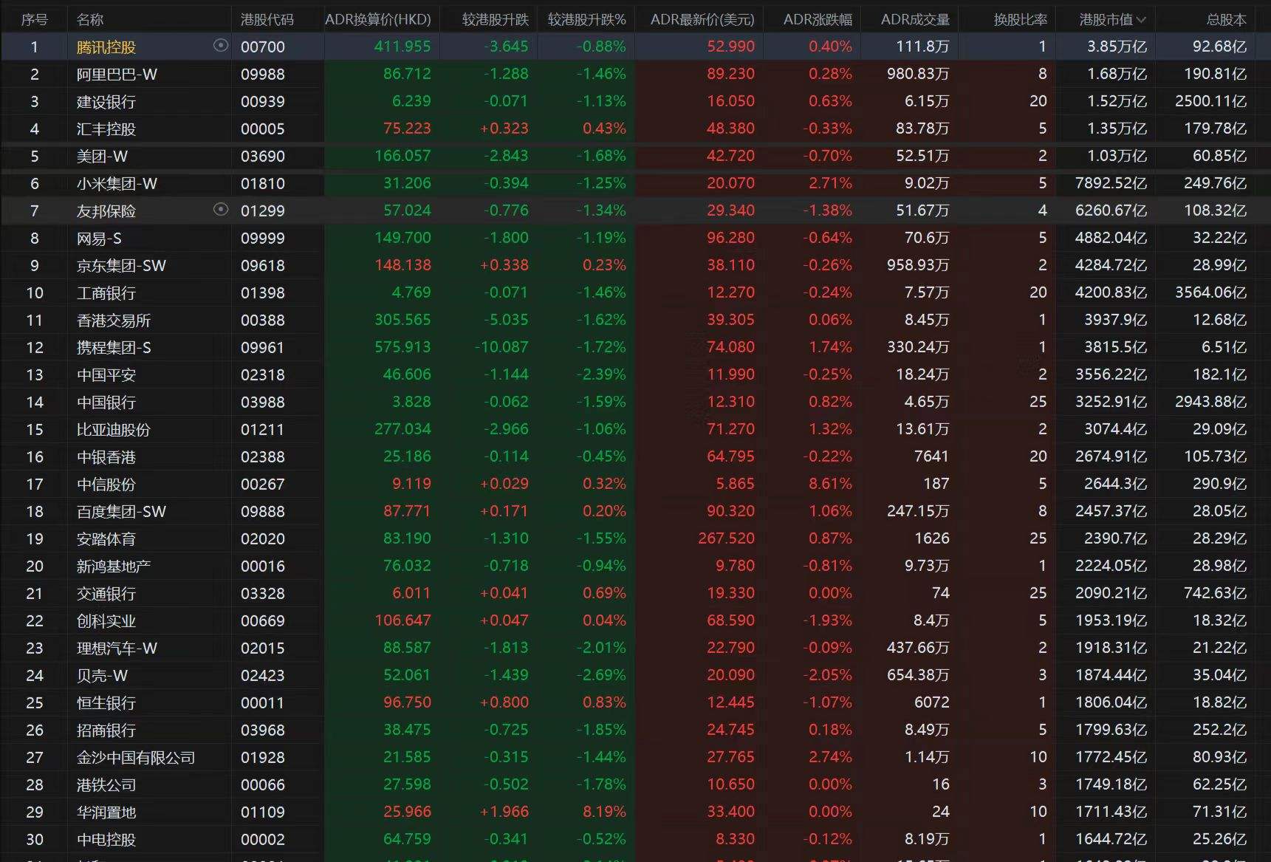Click 华润置地's 8.19% premium value
This screenshot has width=1271, height=862.
point(603,812)
